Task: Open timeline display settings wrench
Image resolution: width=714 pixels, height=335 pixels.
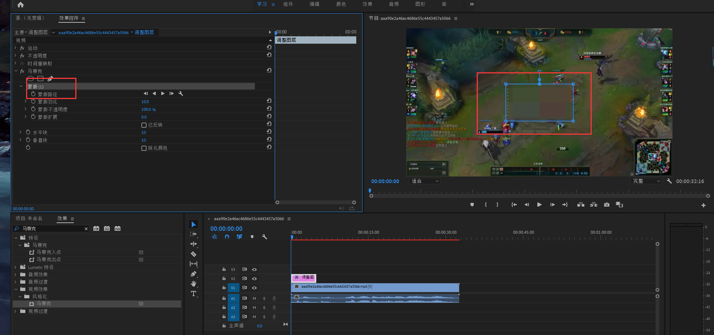Action: 264,237
